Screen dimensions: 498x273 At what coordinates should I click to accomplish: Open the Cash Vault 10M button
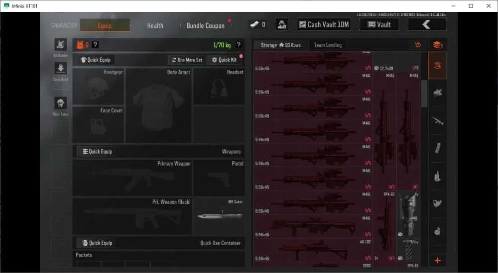pos(324,24)
